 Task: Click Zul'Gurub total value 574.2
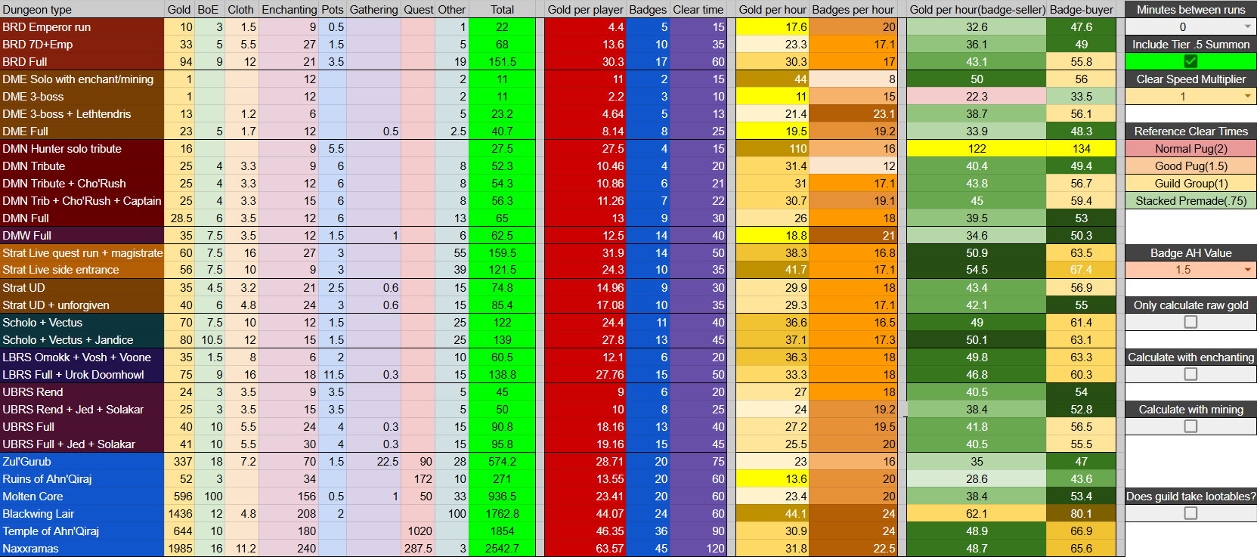[x=502, y=462]
